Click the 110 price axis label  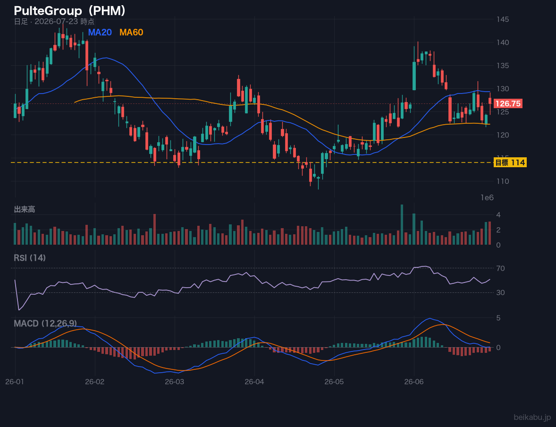(x=503, y=181)
